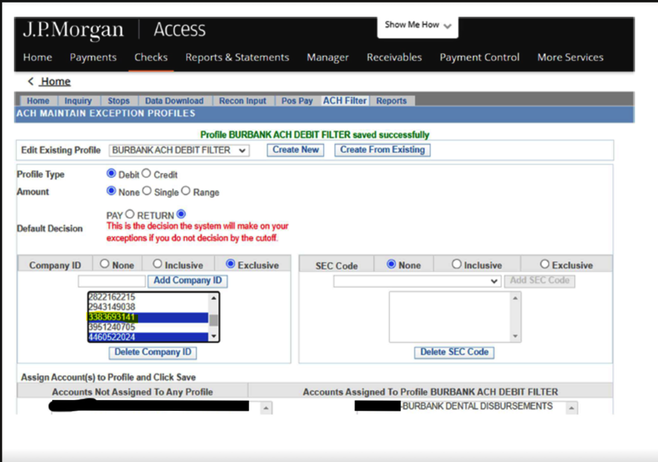Click the Create New button
Viewport: 658px width, 462px height.
click(x=295, y=150)
